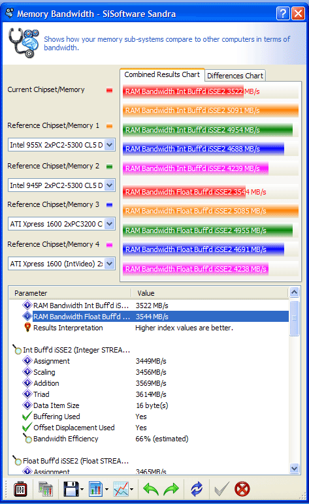Click the results list scrollbar thumb

[x=294, y=317]
